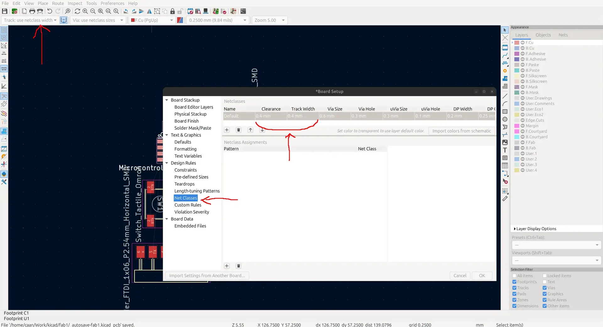Switch to the Nets tab
The width and height of the screenshot is (603, 327).
pyautogui.click(x=563, y=35)
